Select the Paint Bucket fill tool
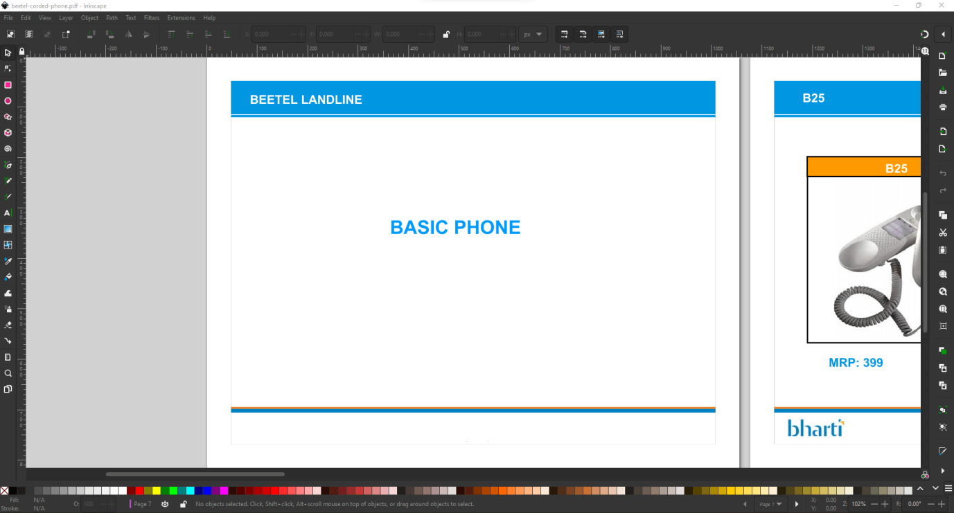Image resolution: width=954 pixels, height=513 pixels. tap(8, 277)
